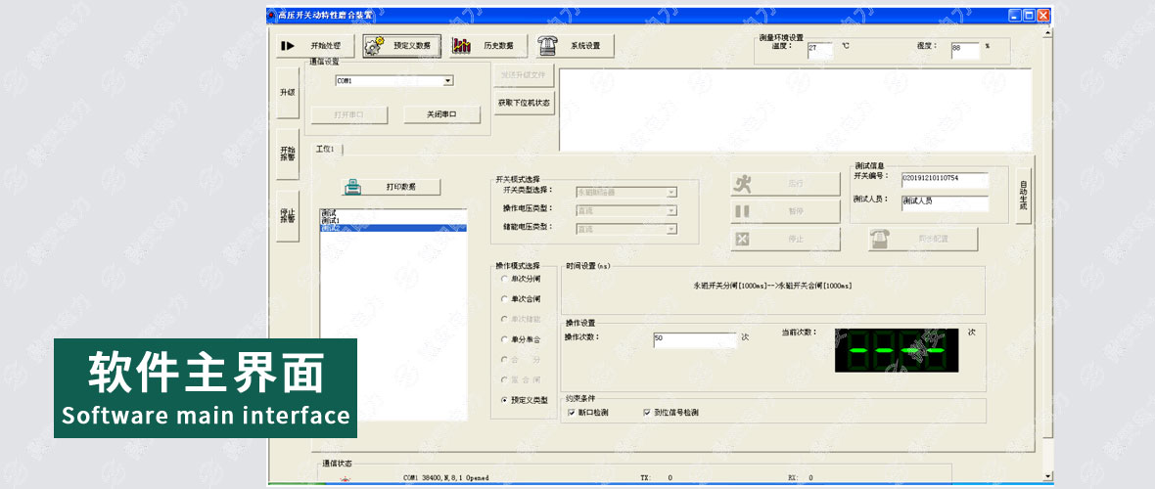Expand the 开关类型选择 dropdown
This screenshot has height=489, width=1155.
click(671, 193)
